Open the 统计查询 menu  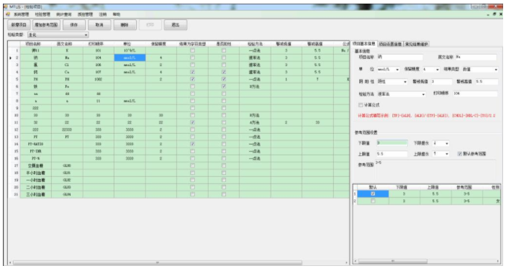coord(63,14)
